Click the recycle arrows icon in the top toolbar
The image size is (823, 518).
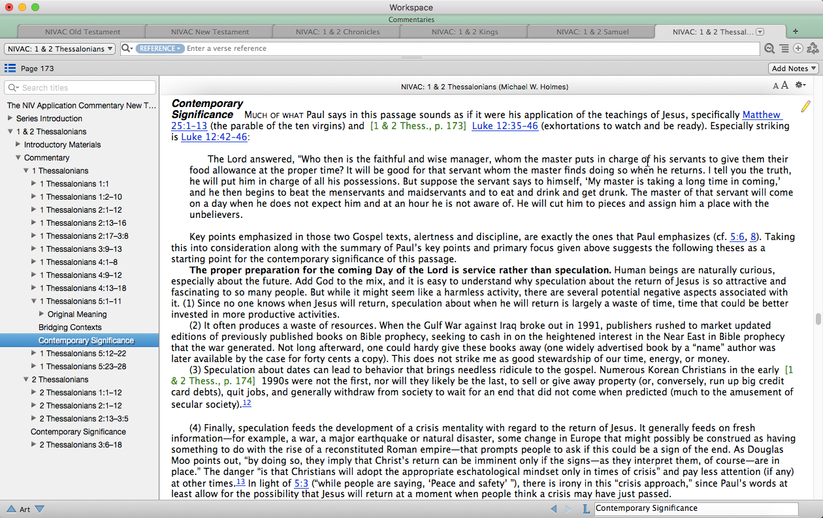coord(813,48)
